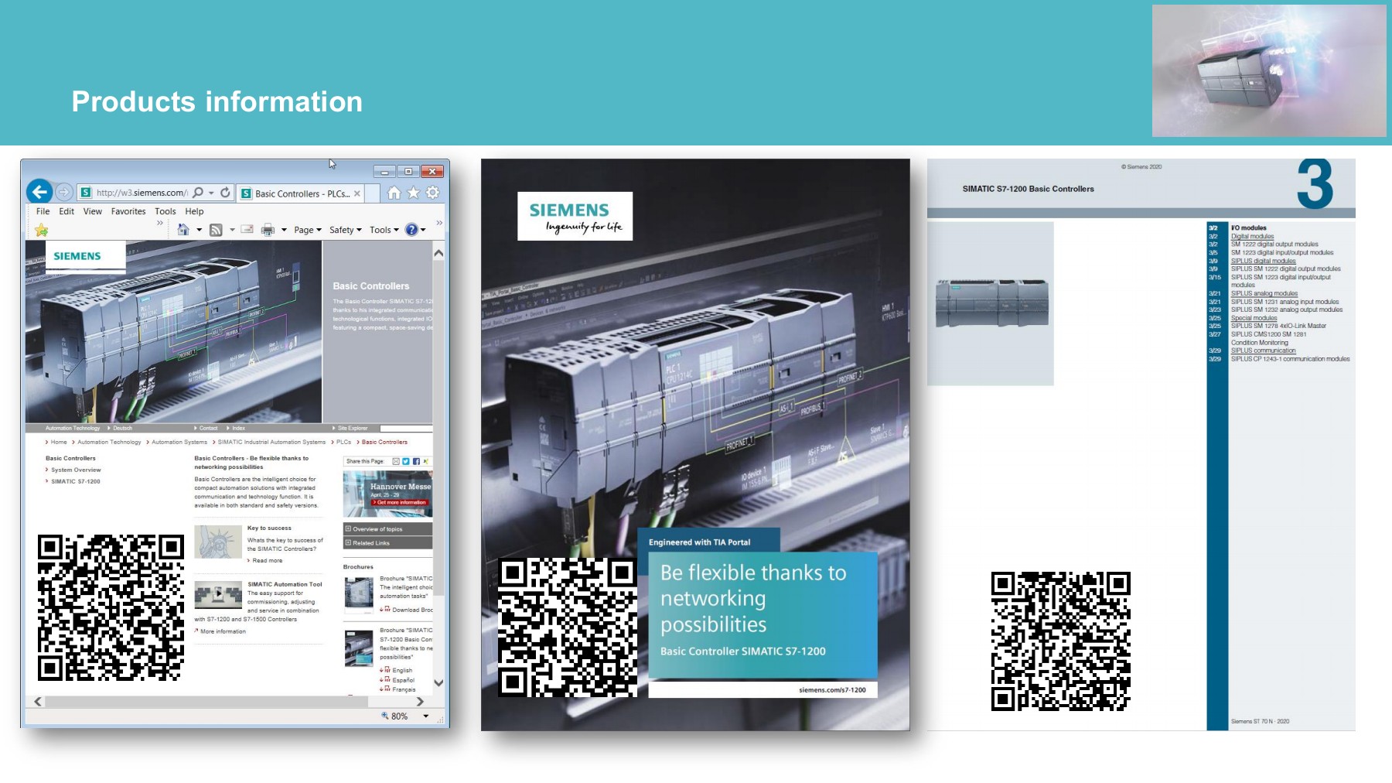Share page via Twitter icon
Image resolution: width=1392 pixels, height=783 pixels.
click(406, 461)
